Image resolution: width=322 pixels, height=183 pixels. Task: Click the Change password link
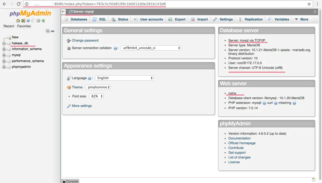[85, 40]
